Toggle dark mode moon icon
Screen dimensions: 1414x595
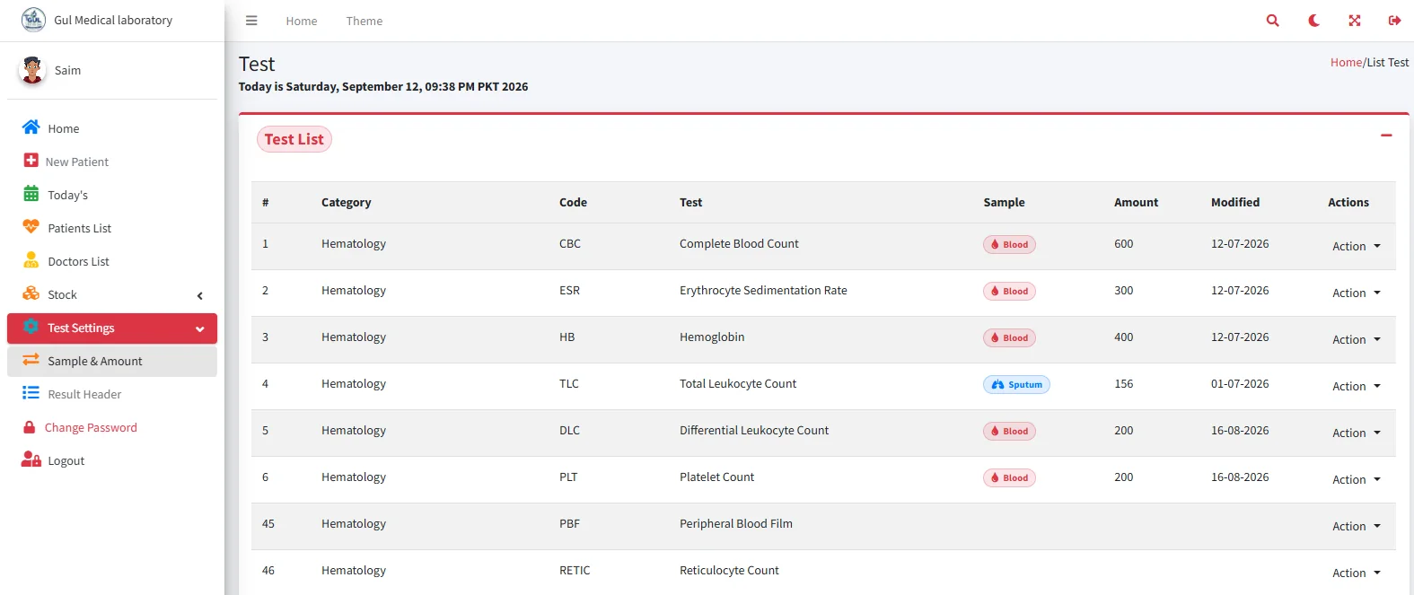point(1313,21)
